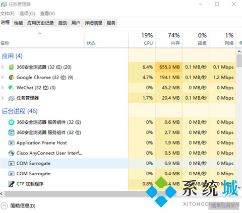
Task: Click the 1.7% CPU cell
Action: 142,98
